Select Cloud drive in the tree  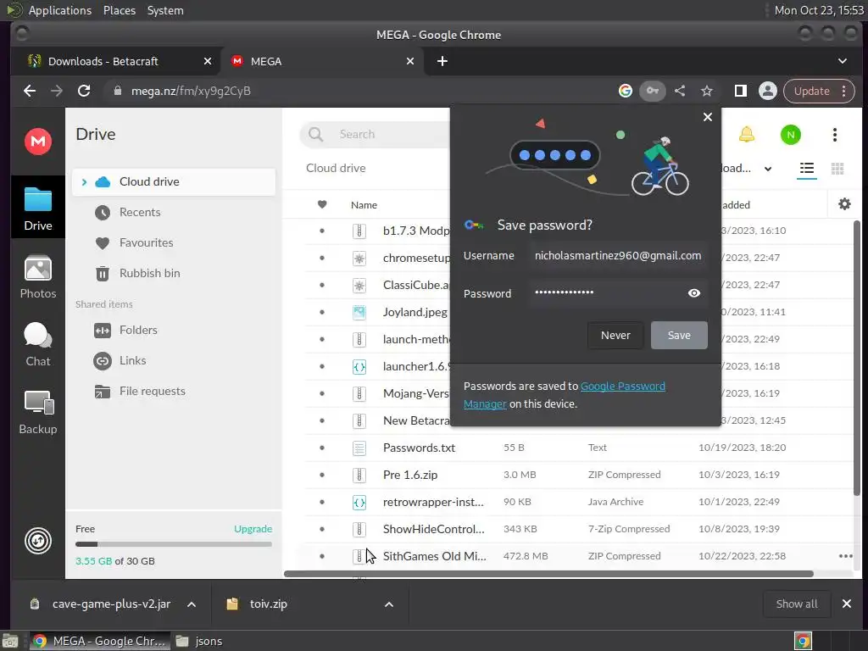click(174, 181)
